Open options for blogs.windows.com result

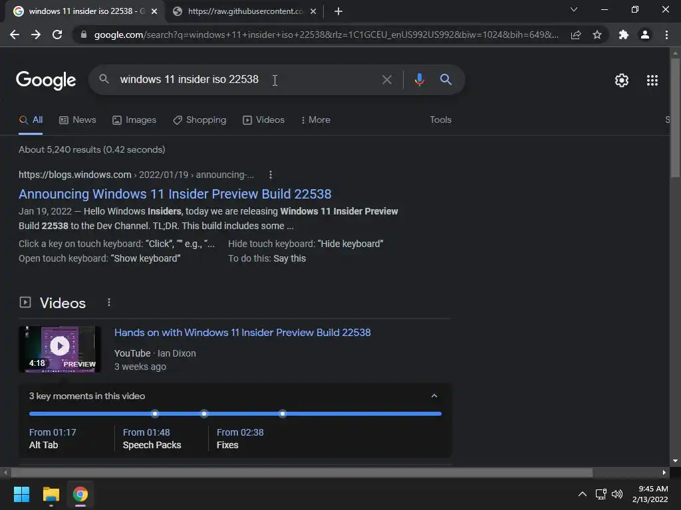tap(271, 175)
